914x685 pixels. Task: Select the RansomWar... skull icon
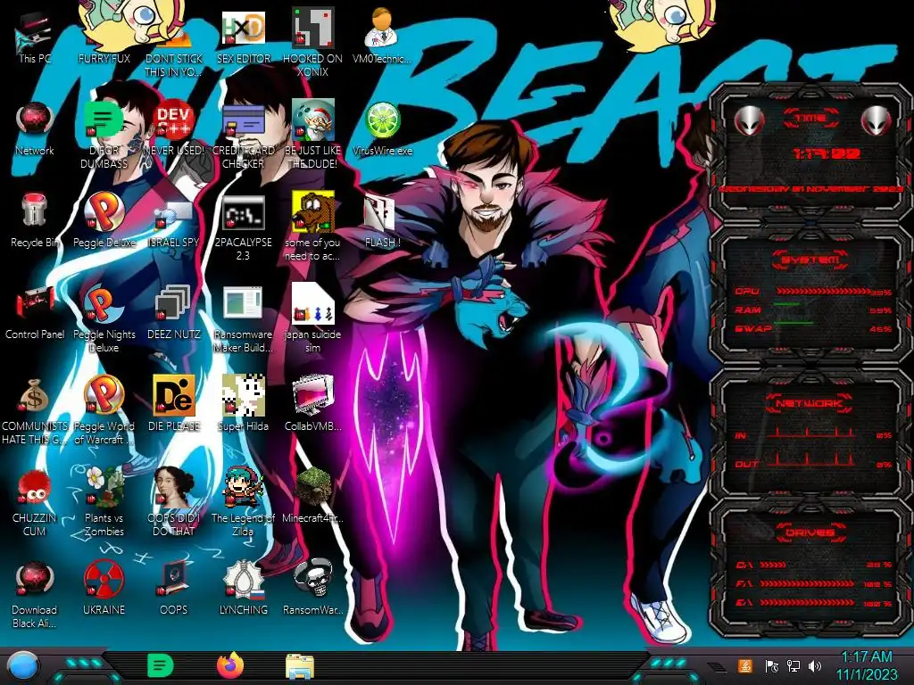click(x=312, y=587)
